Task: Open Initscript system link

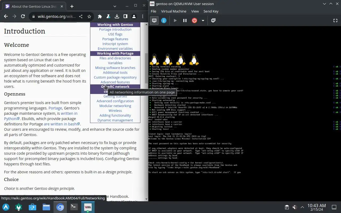Action: [x=115, y=44]
